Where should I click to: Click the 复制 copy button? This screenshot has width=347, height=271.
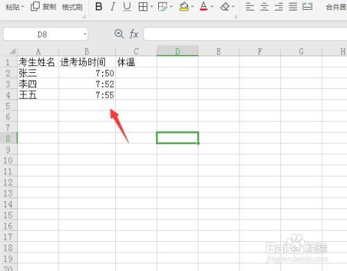tap(44, 7)
